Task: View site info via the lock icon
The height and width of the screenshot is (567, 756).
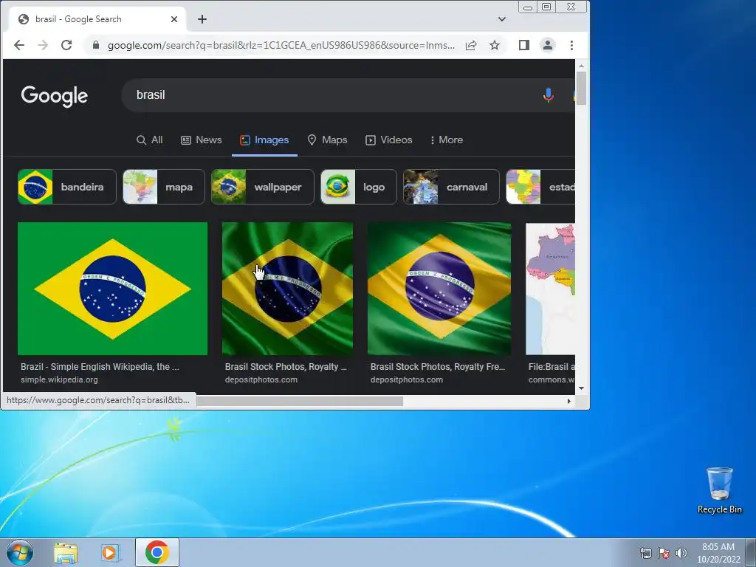Action: coord(96,45)
